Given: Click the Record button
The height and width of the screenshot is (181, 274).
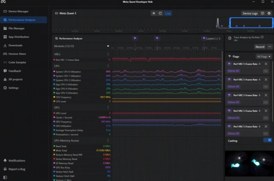Looking at the screenshot, I should point(260,47).
